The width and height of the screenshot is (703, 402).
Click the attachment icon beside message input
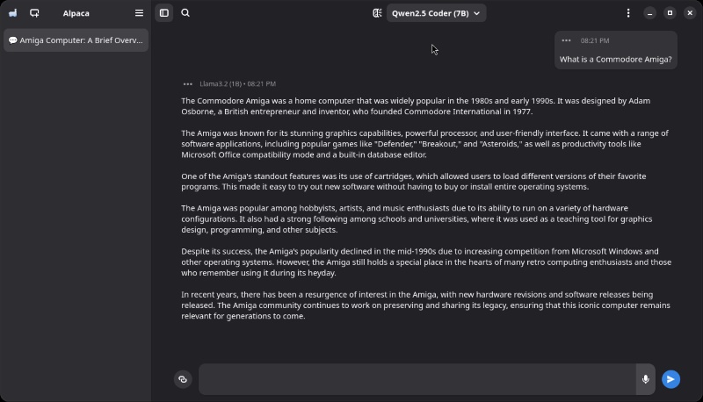coord(183,379)
